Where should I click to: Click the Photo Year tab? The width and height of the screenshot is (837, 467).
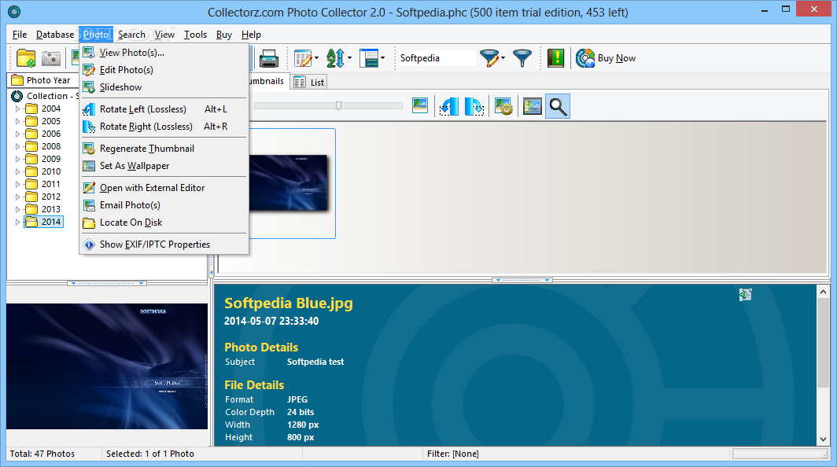[x=42, y=80]
